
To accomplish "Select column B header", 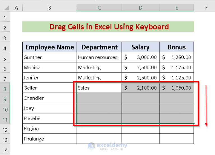I will tap(50, 8).
